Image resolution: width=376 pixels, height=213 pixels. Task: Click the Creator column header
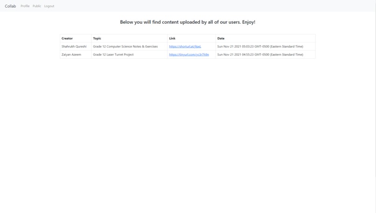click(76, 38)
